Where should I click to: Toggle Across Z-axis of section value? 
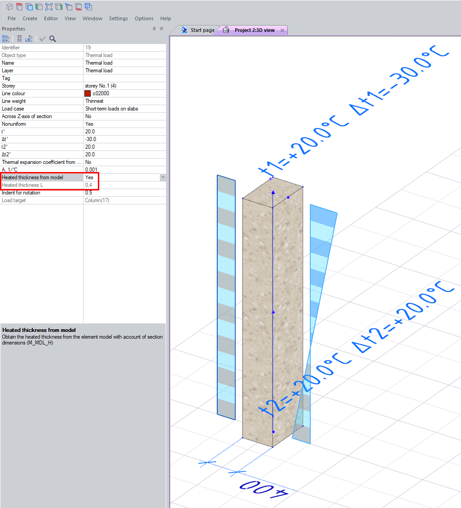click(x=124, y=116)
